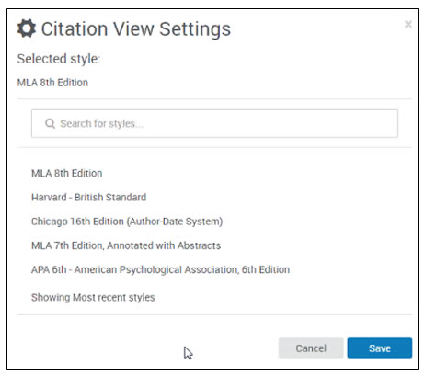
Task: Click the divider line beneath the search box
Action: point(214,148)
